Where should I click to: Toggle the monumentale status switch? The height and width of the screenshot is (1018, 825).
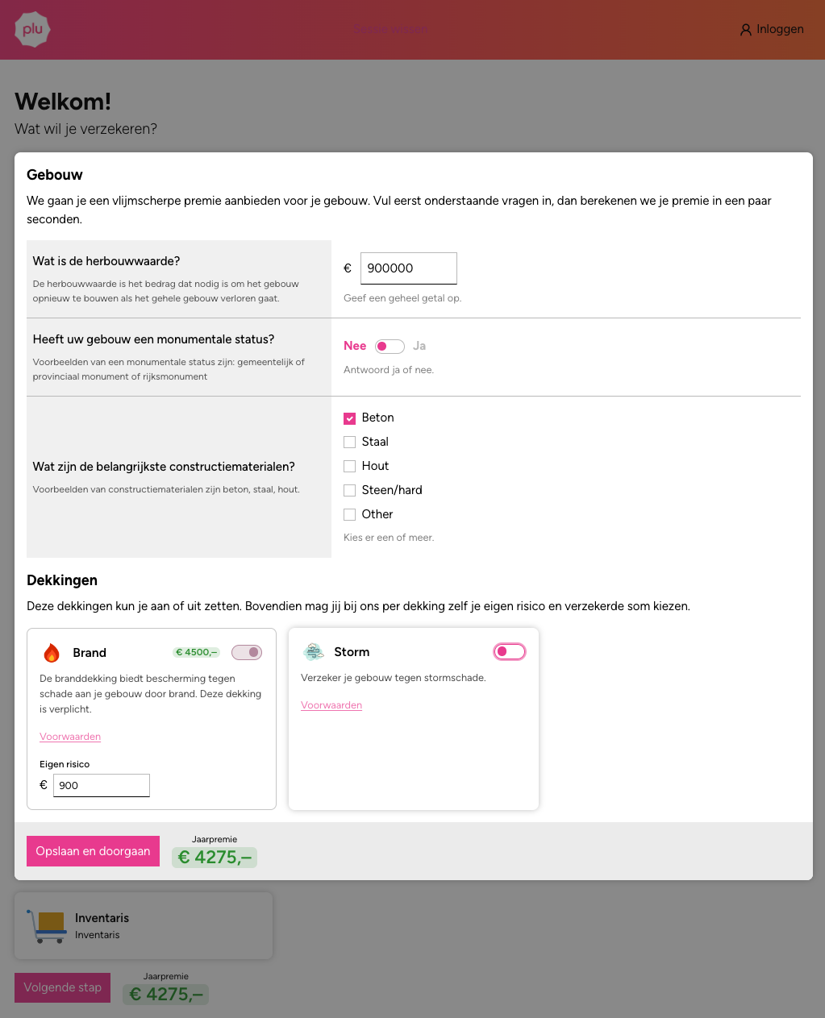(390, 347)
